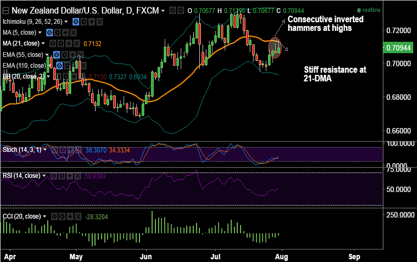Click the 0.68000 price axis label
The width and height of the screenshot is (417, 262).
click(x=399, y=97)
